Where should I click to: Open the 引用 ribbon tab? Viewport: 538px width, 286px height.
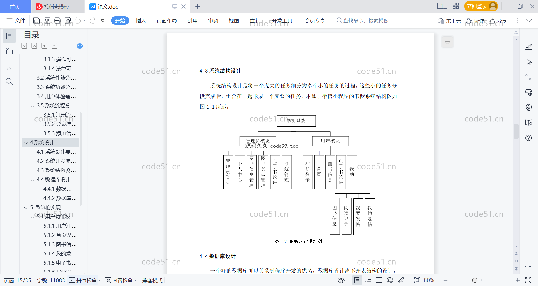pyautogui.click(x=193, y=20)
